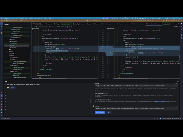183x137 pixels.
Task: Select index.css in project tree
Action: [13, 48]
